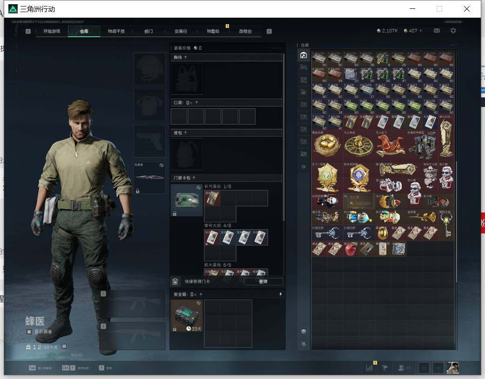This screenshot has height=379, width=485.
Task: Click the 快捷管理门卡 clipboard icon
Action: [175, 281]
